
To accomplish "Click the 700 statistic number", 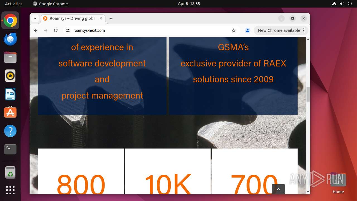I will [x=254, y=184].
